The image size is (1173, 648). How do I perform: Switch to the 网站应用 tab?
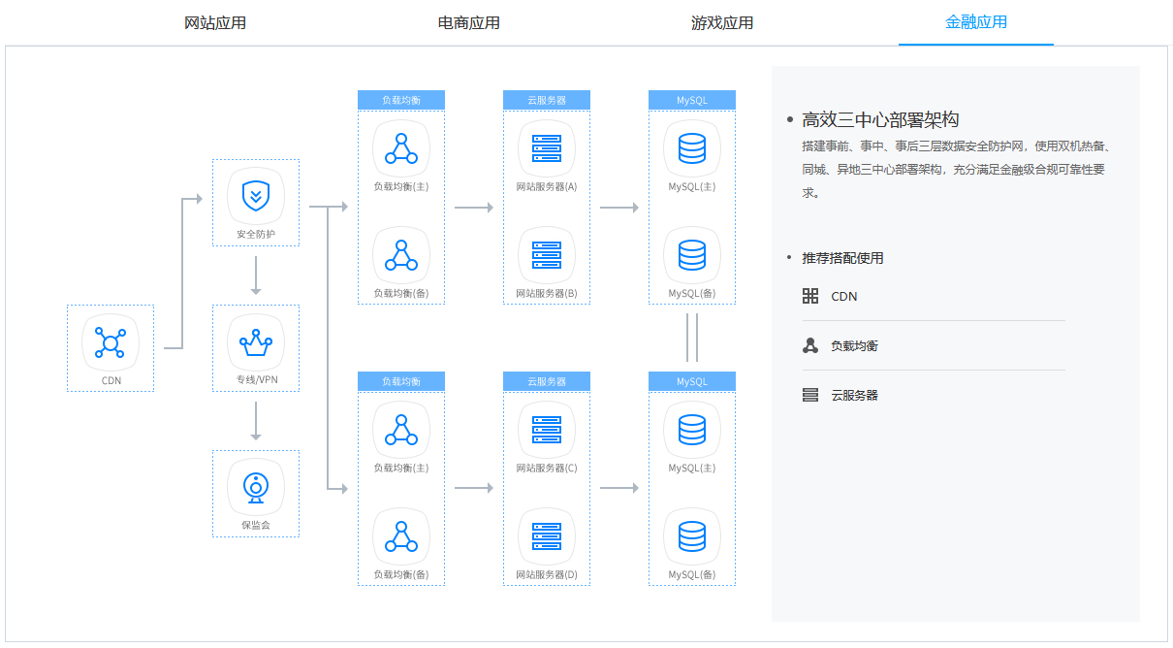215,21
